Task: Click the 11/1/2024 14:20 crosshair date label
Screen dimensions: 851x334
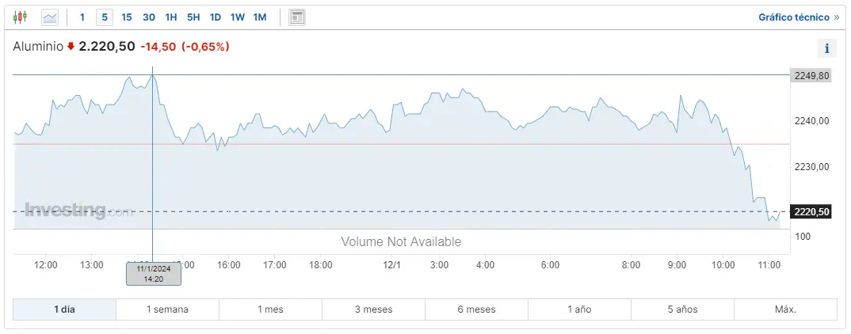Action: 154,274
